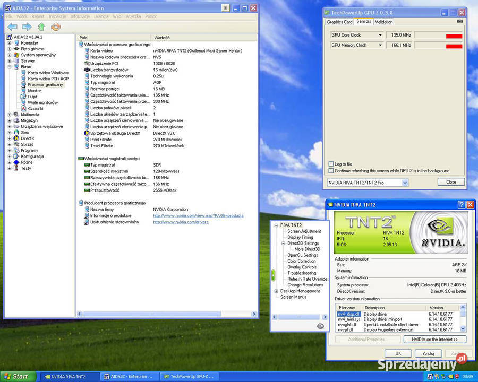Open Refresh Rate Overrides in NVIDIA tree

pos(308,279)
